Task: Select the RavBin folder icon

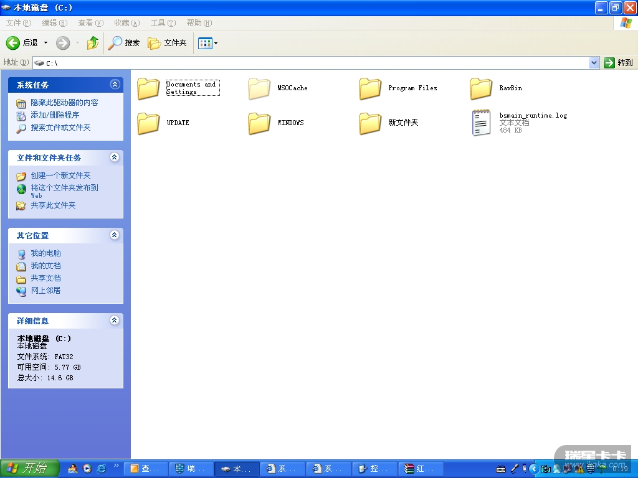Action: 481,88
